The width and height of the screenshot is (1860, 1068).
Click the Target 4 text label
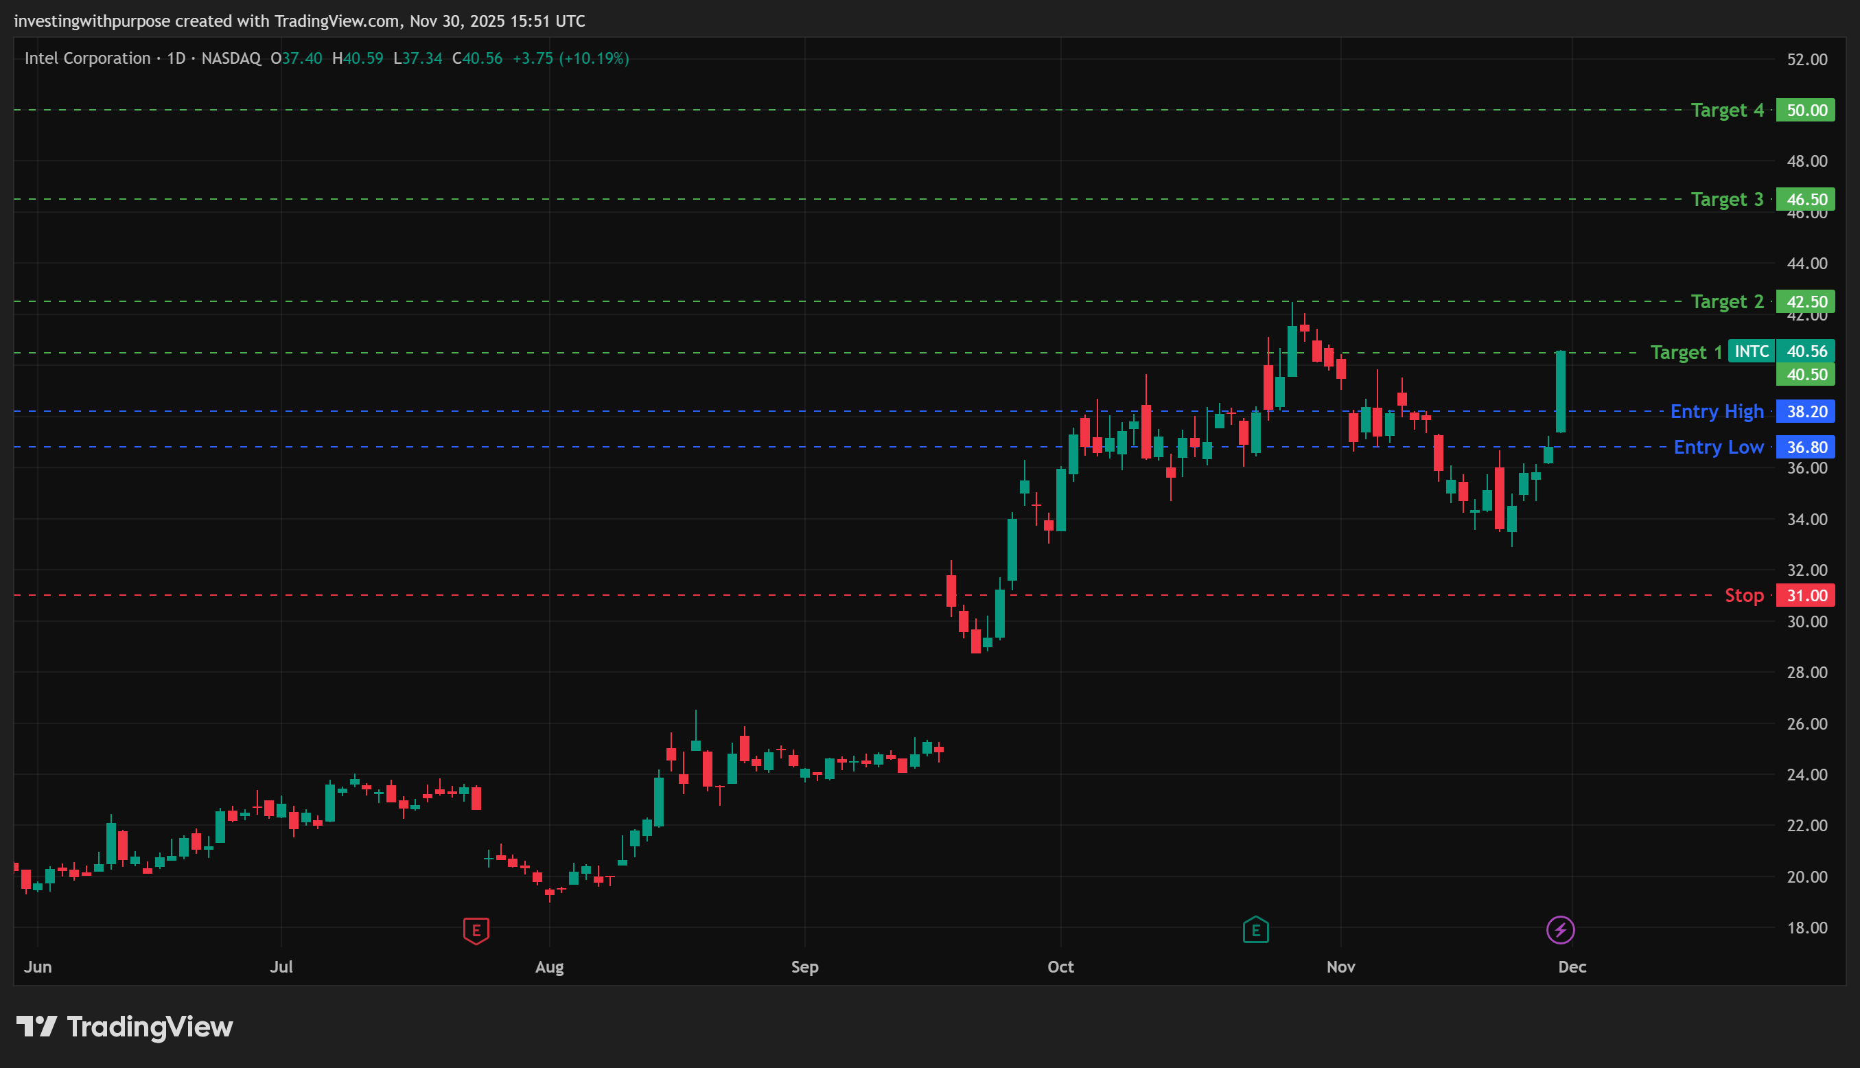pyautogui.click(x=1727, y=110)
